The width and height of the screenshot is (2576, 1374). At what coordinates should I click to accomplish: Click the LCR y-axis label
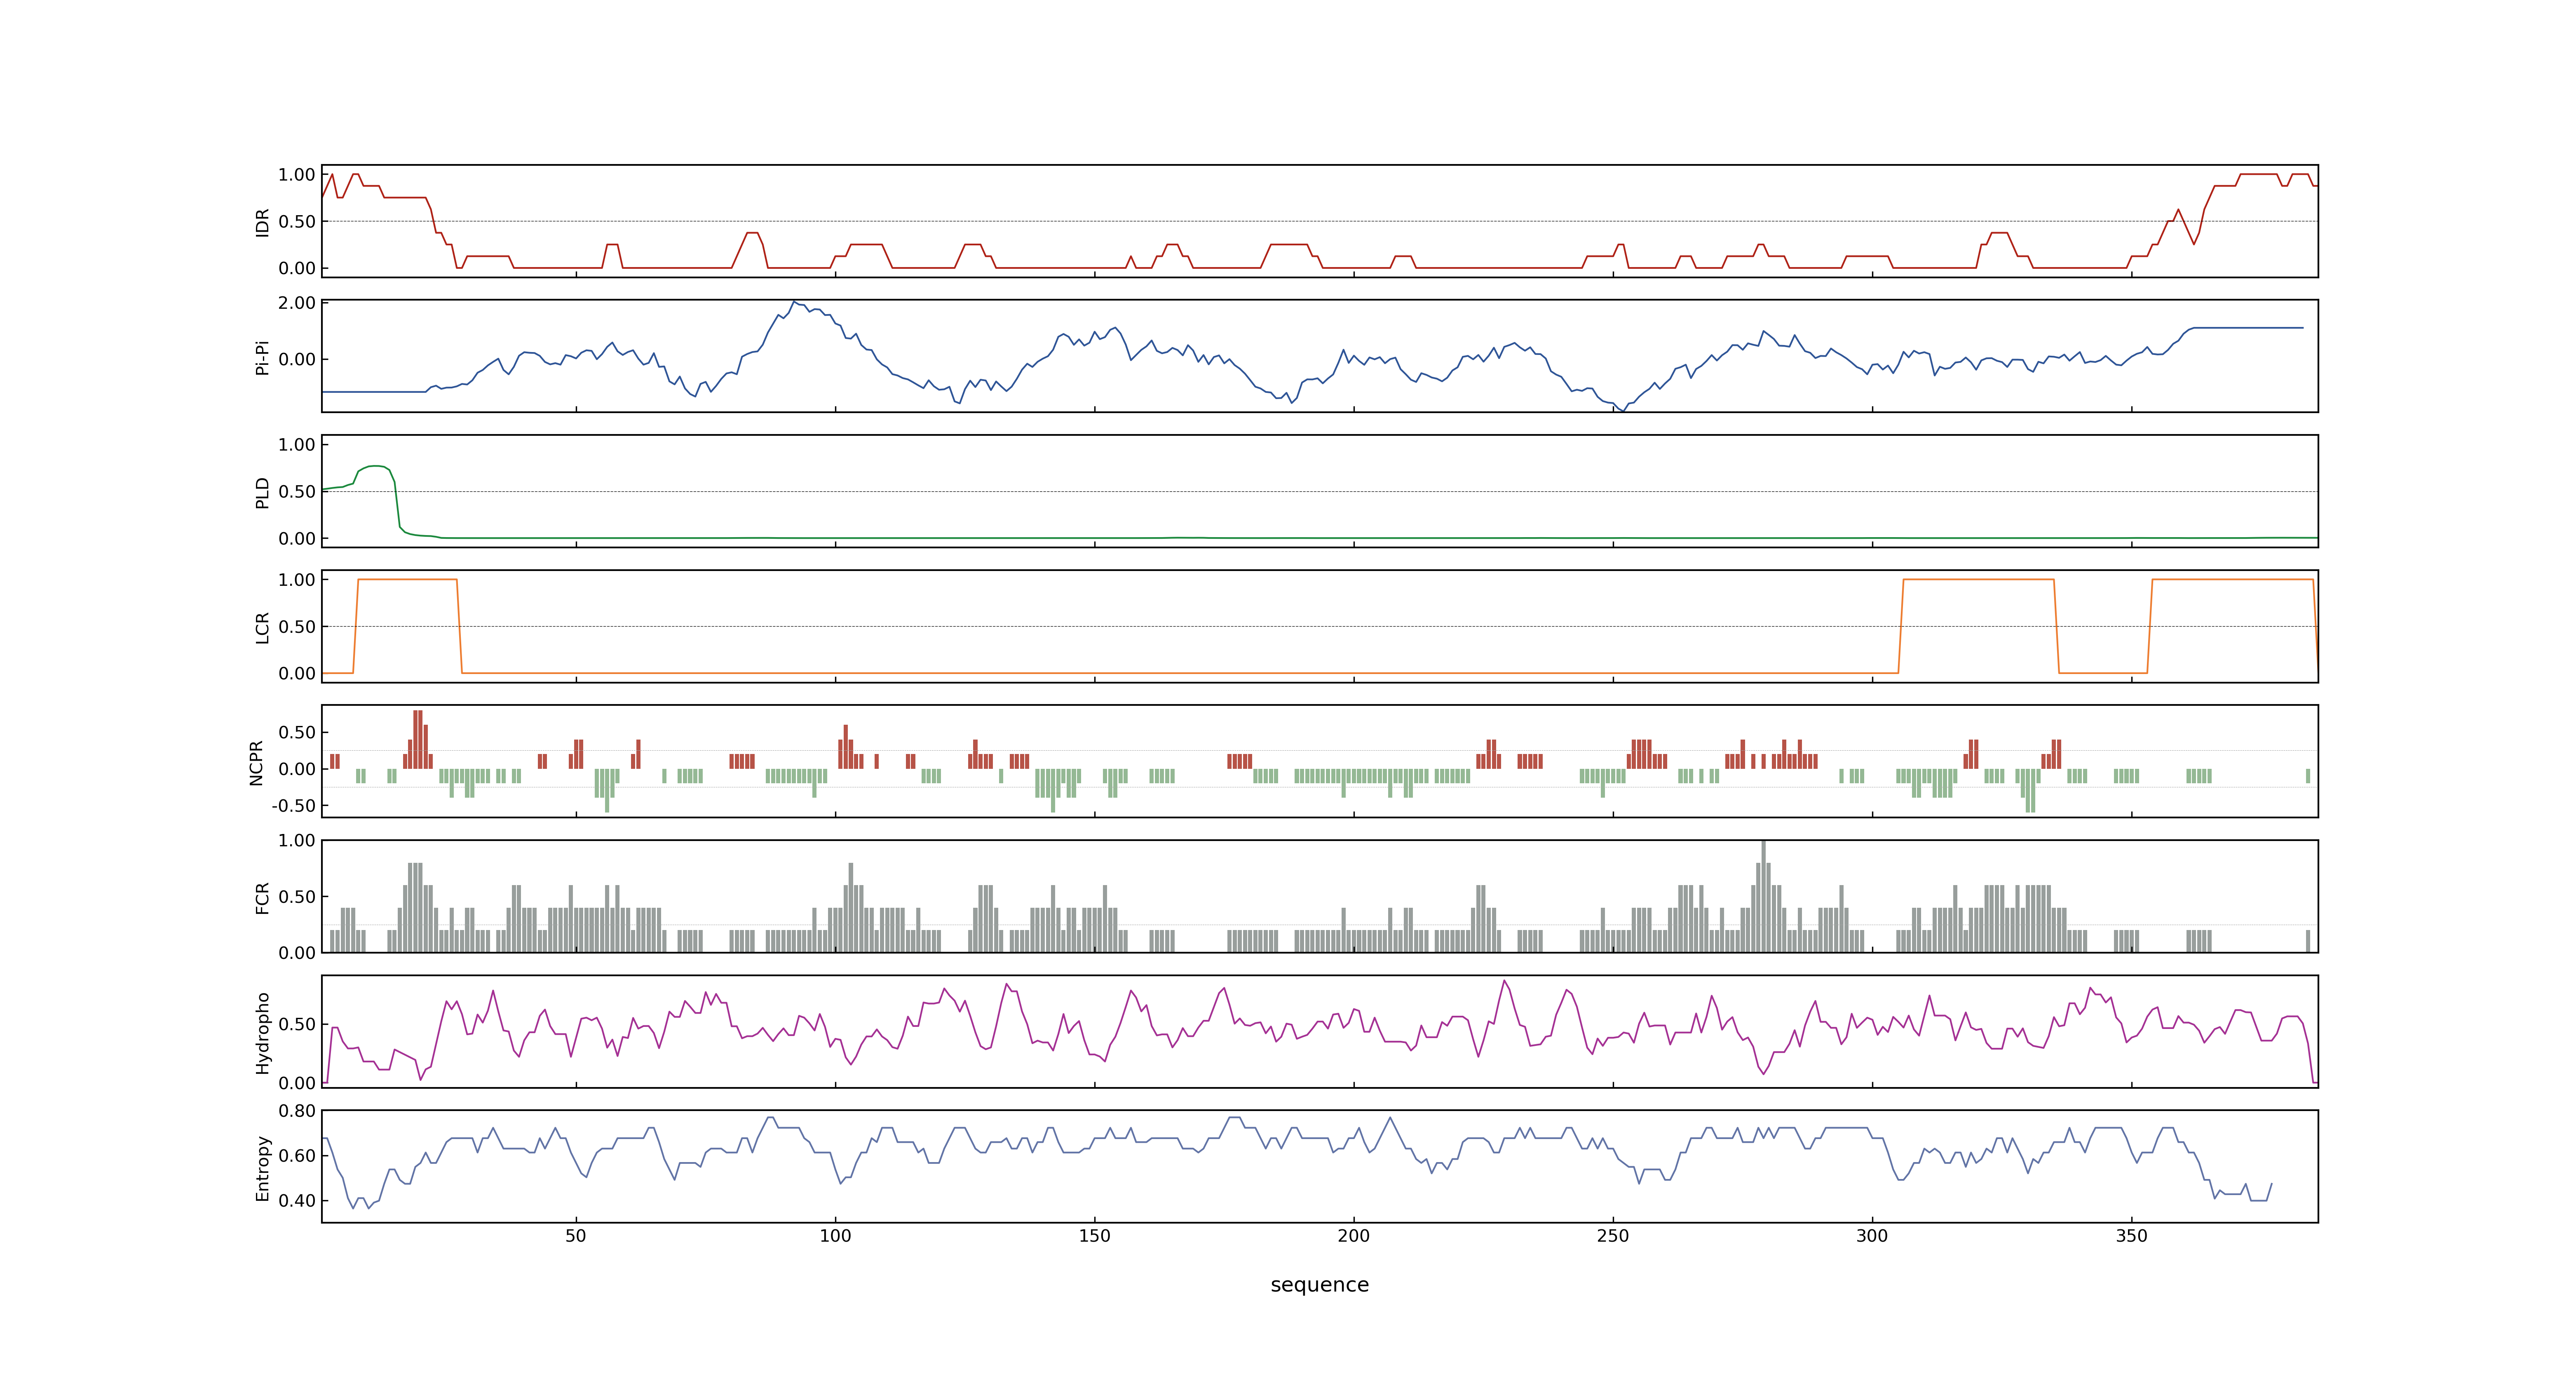click(262, 627)
